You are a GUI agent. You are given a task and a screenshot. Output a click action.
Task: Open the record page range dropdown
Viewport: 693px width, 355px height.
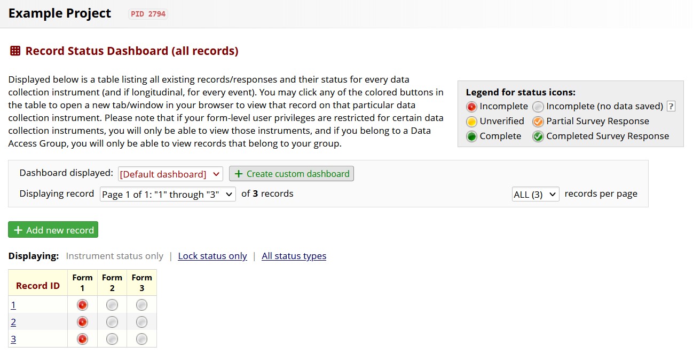click(168, 195)
